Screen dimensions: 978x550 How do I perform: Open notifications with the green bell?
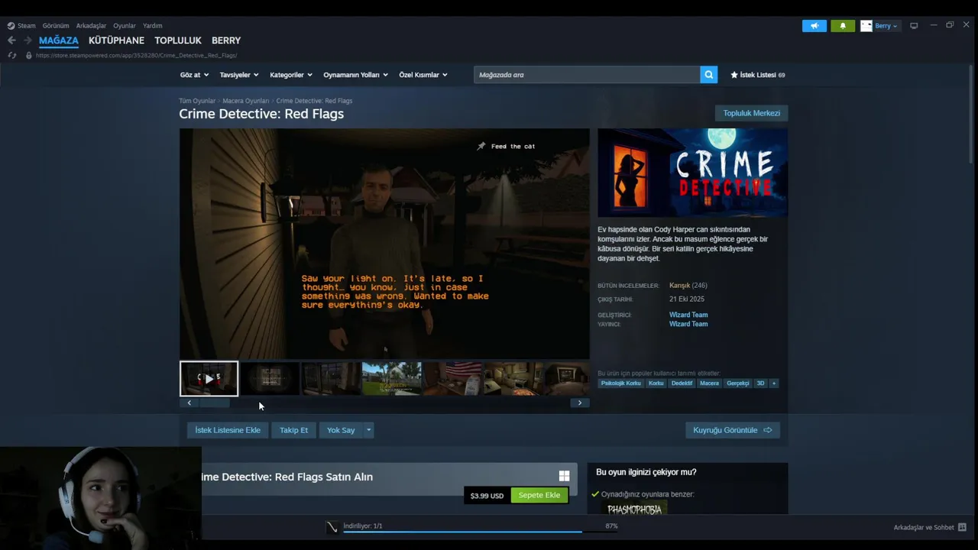click(x=843, y=26)
